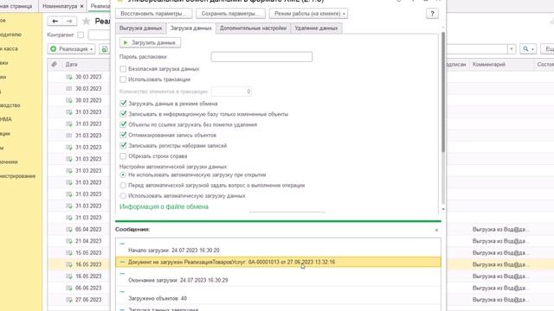
Task: Switch to Загрузка данных tab
Action: click(x=190, y=29)
